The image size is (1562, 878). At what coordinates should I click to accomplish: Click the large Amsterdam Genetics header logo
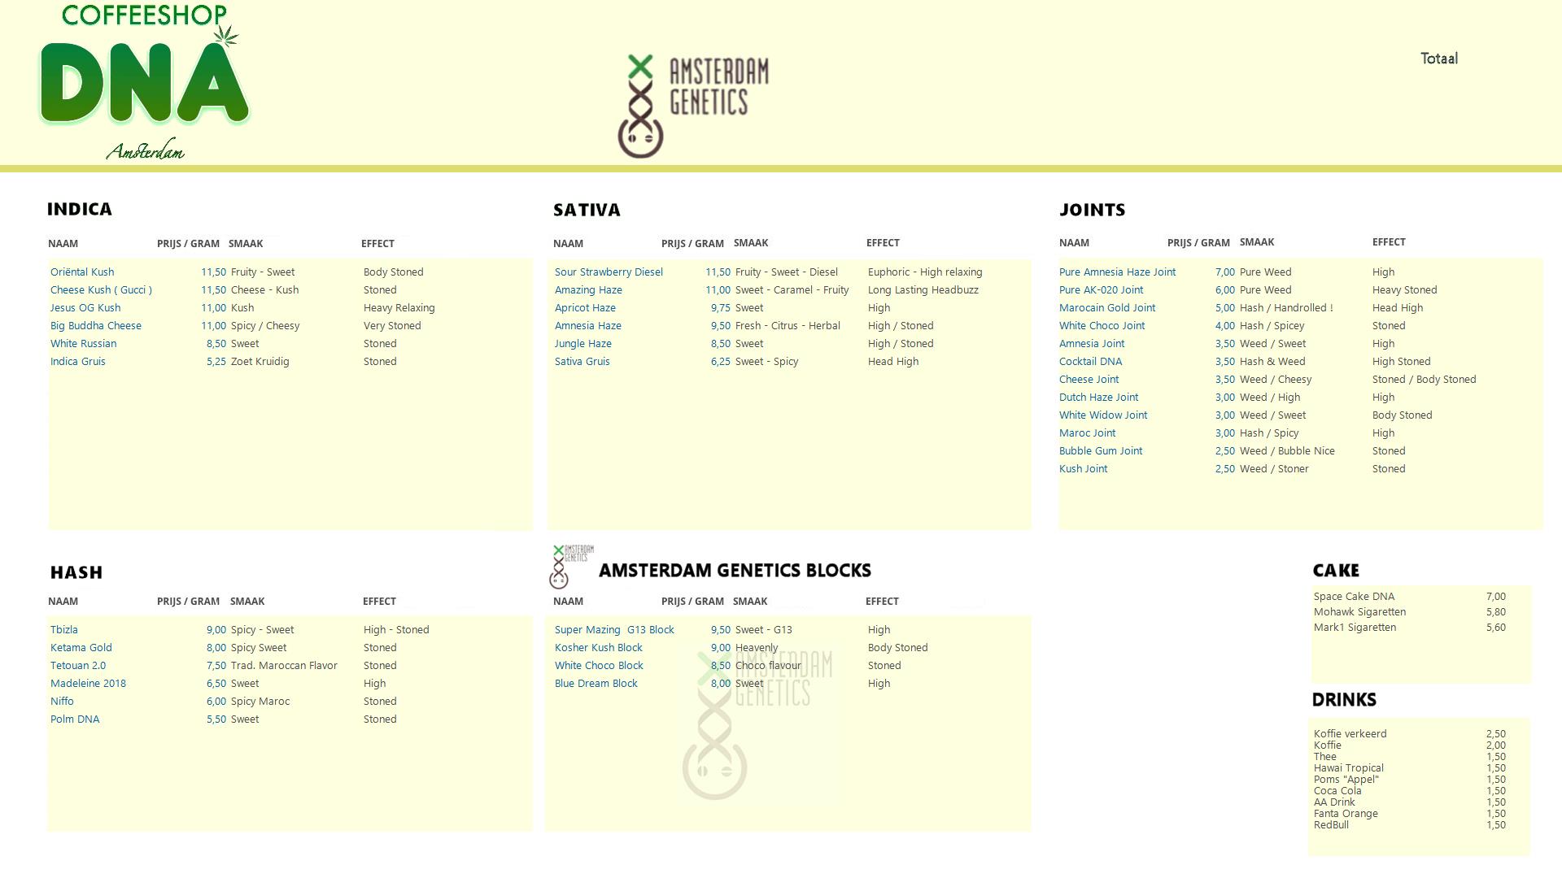(693, 106)
